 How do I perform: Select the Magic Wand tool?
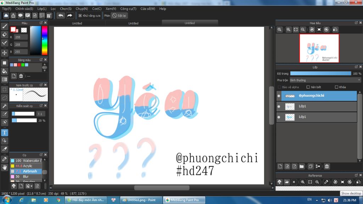point(4,106)
